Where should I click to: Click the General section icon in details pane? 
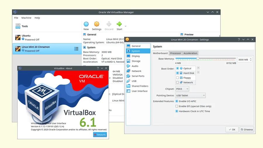84,35
